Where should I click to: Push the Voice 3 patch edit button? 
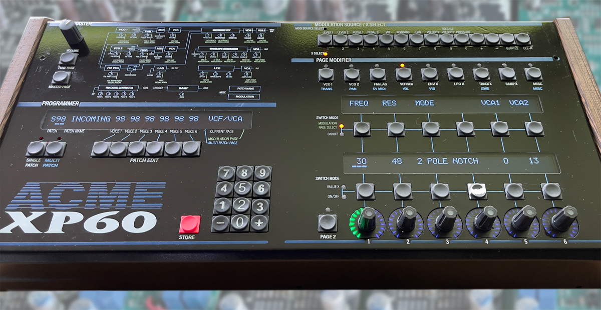coord(137,148)
